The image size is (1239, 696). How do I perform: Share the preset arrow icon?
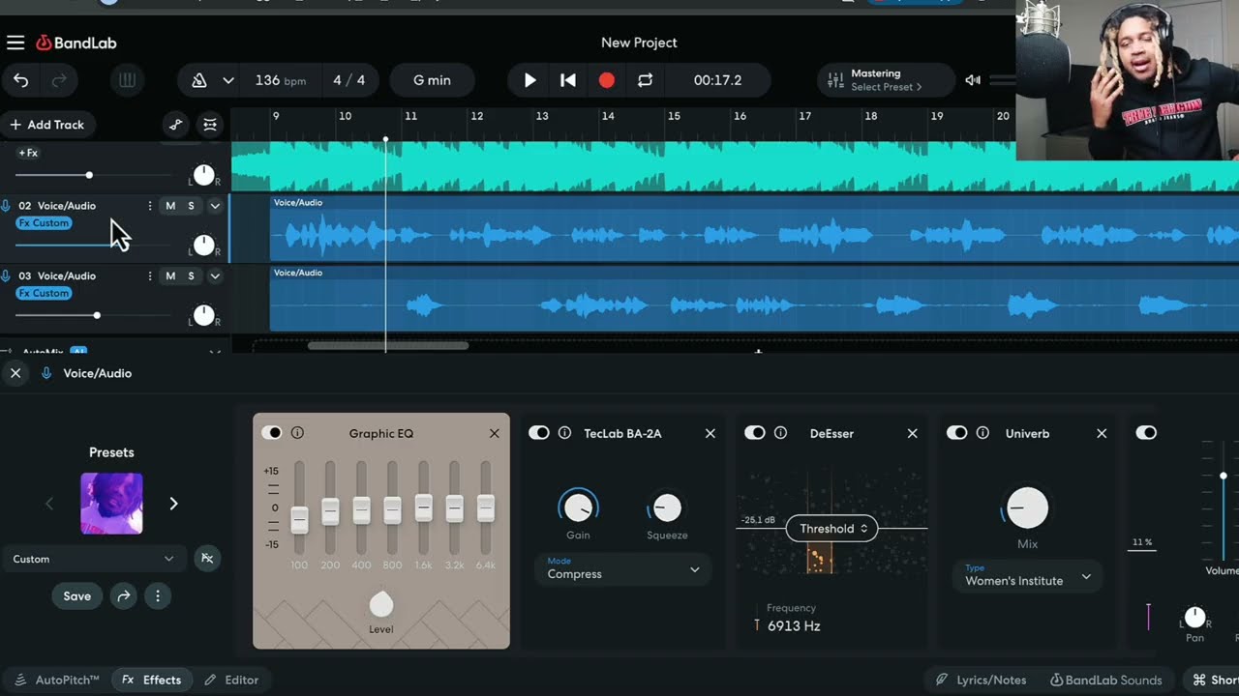124,596
